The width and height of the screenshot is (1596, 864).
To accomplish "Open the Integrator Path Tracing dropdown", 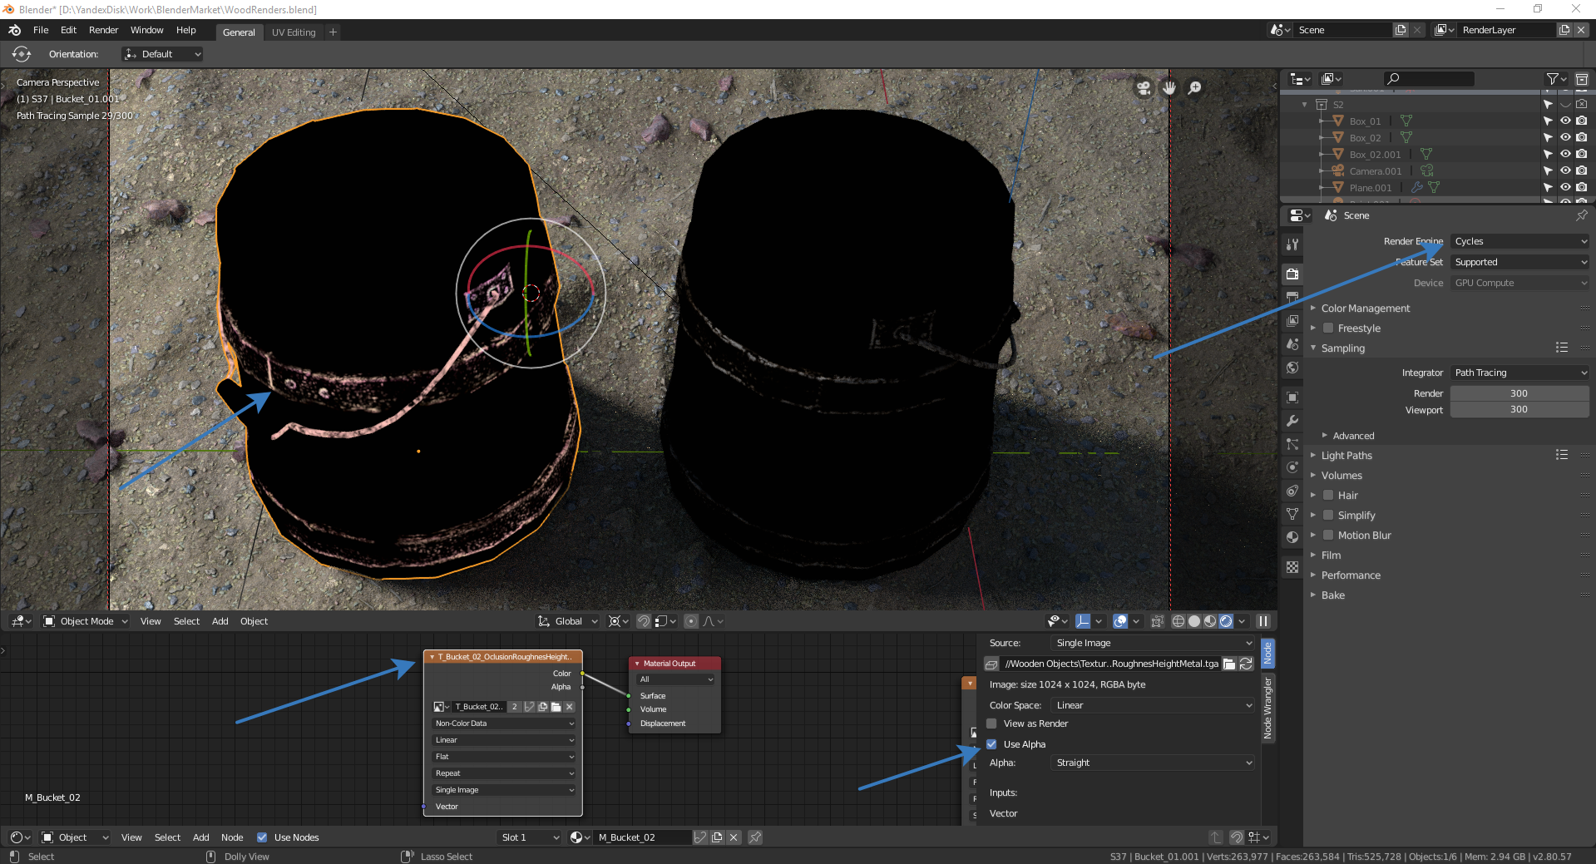I will (x=1519, y=373).
